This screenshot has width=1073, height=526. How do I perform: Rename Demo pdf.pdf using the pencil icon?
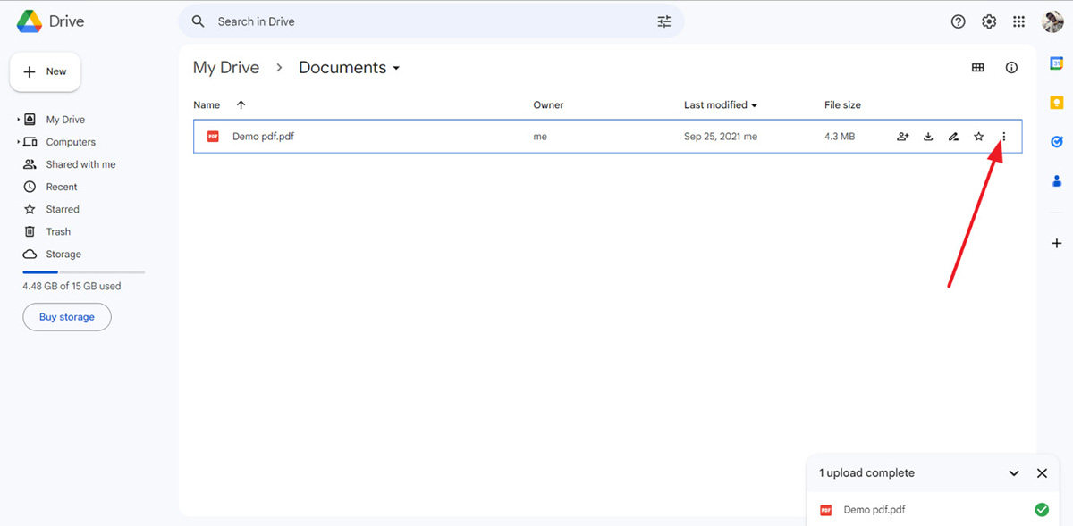pyautogui.click(x=953, y=136)
